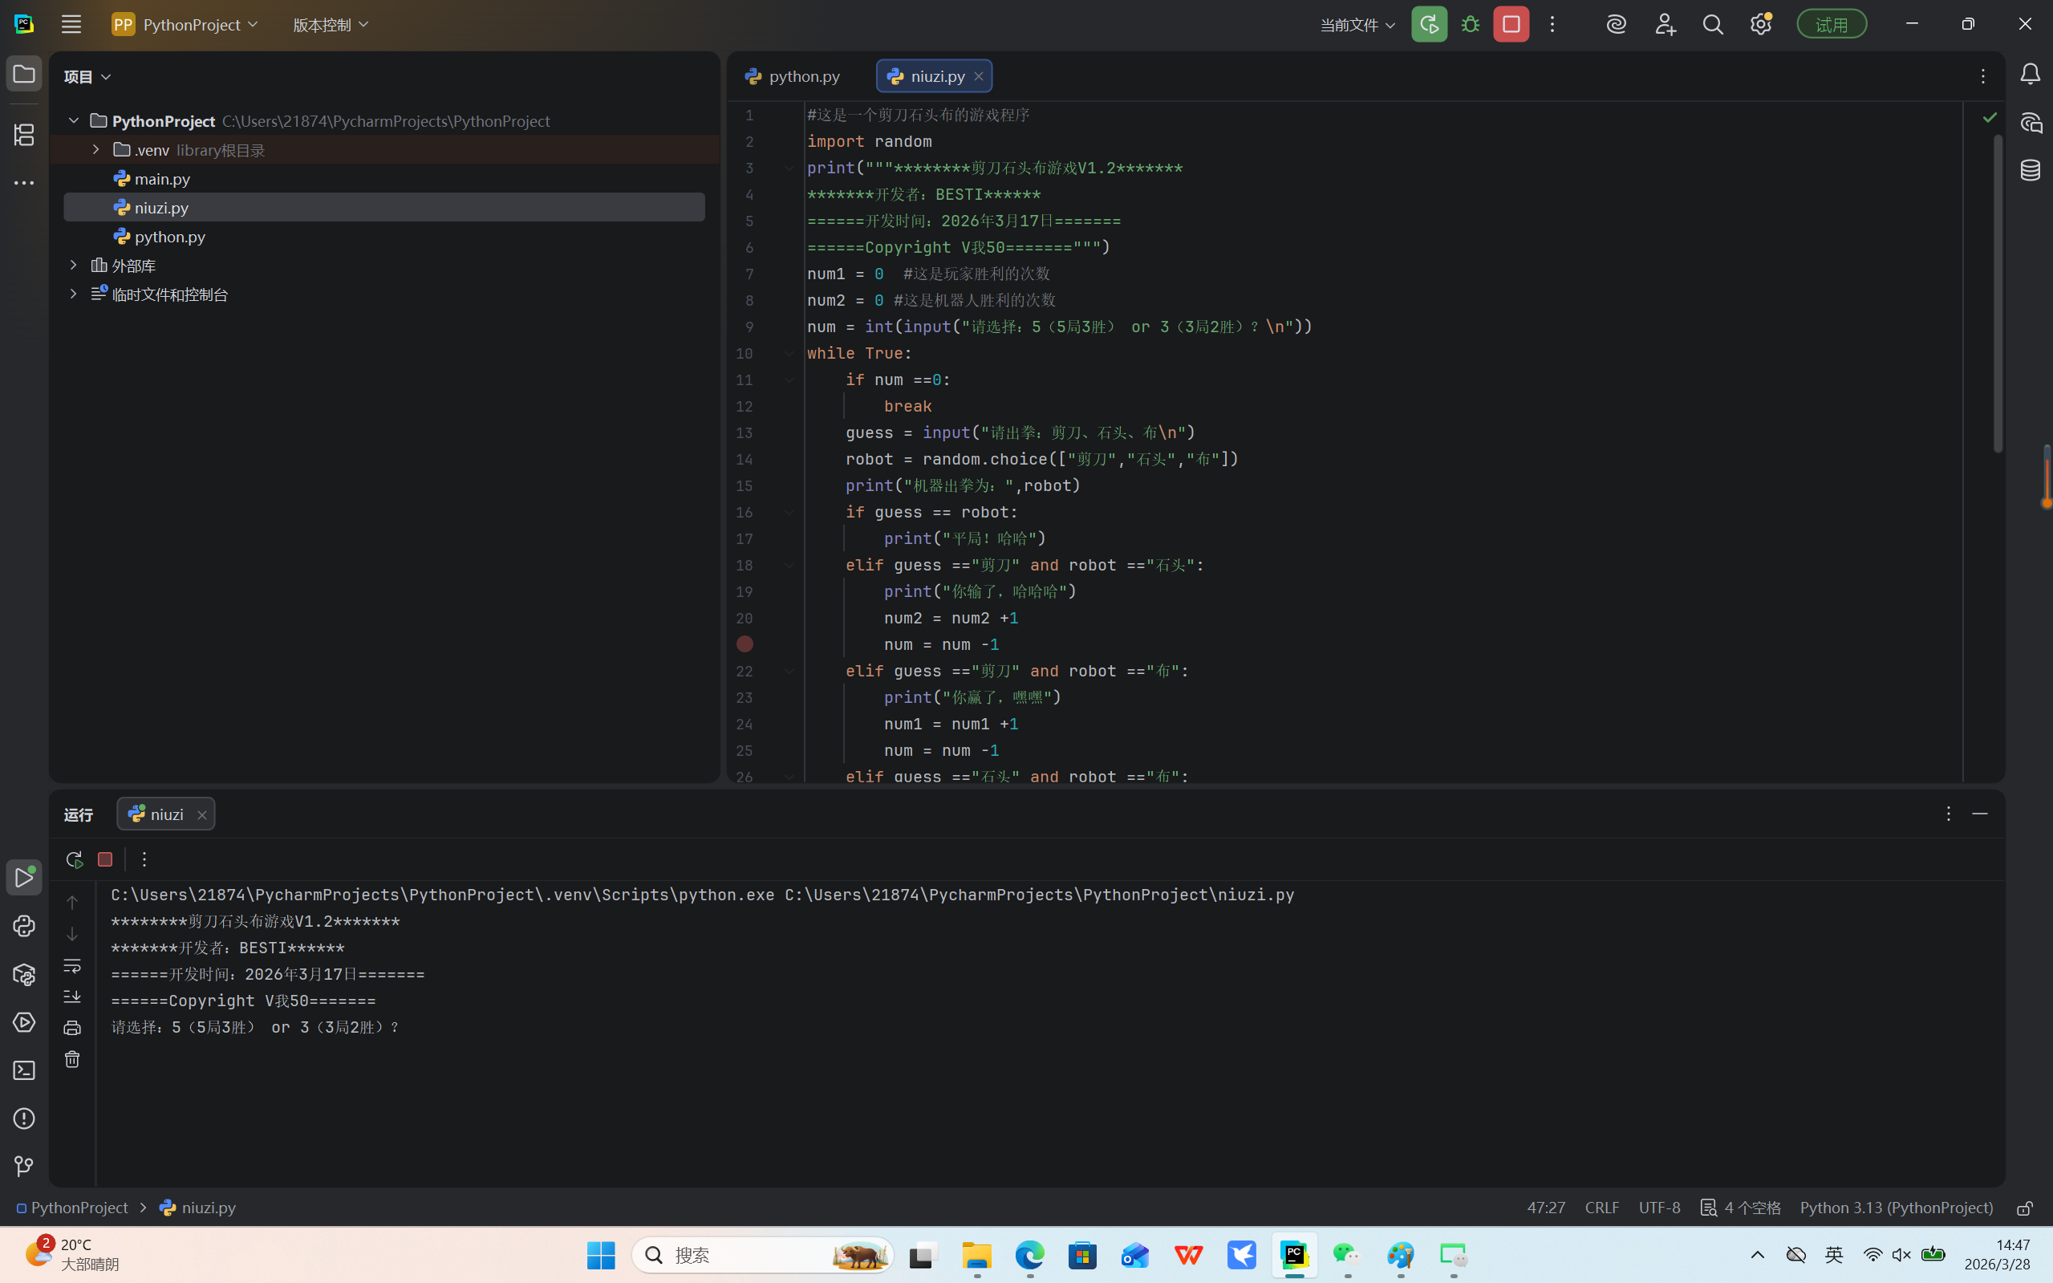
Task: Click the 试用 trial button
Action: tap(1832, 25)
